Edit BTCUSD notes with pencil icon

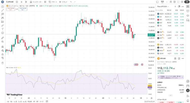tap(179, 58)
